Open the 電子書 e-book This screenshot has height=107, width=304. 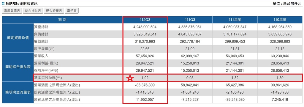(x=72, y=11)
